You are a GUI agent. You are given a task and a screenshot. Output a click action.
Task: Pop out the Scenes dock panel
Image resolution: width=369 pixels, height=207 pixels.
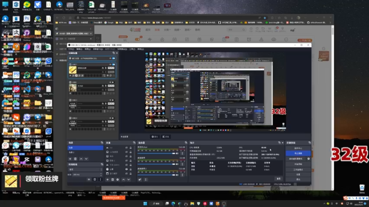(x=102, y=143)
